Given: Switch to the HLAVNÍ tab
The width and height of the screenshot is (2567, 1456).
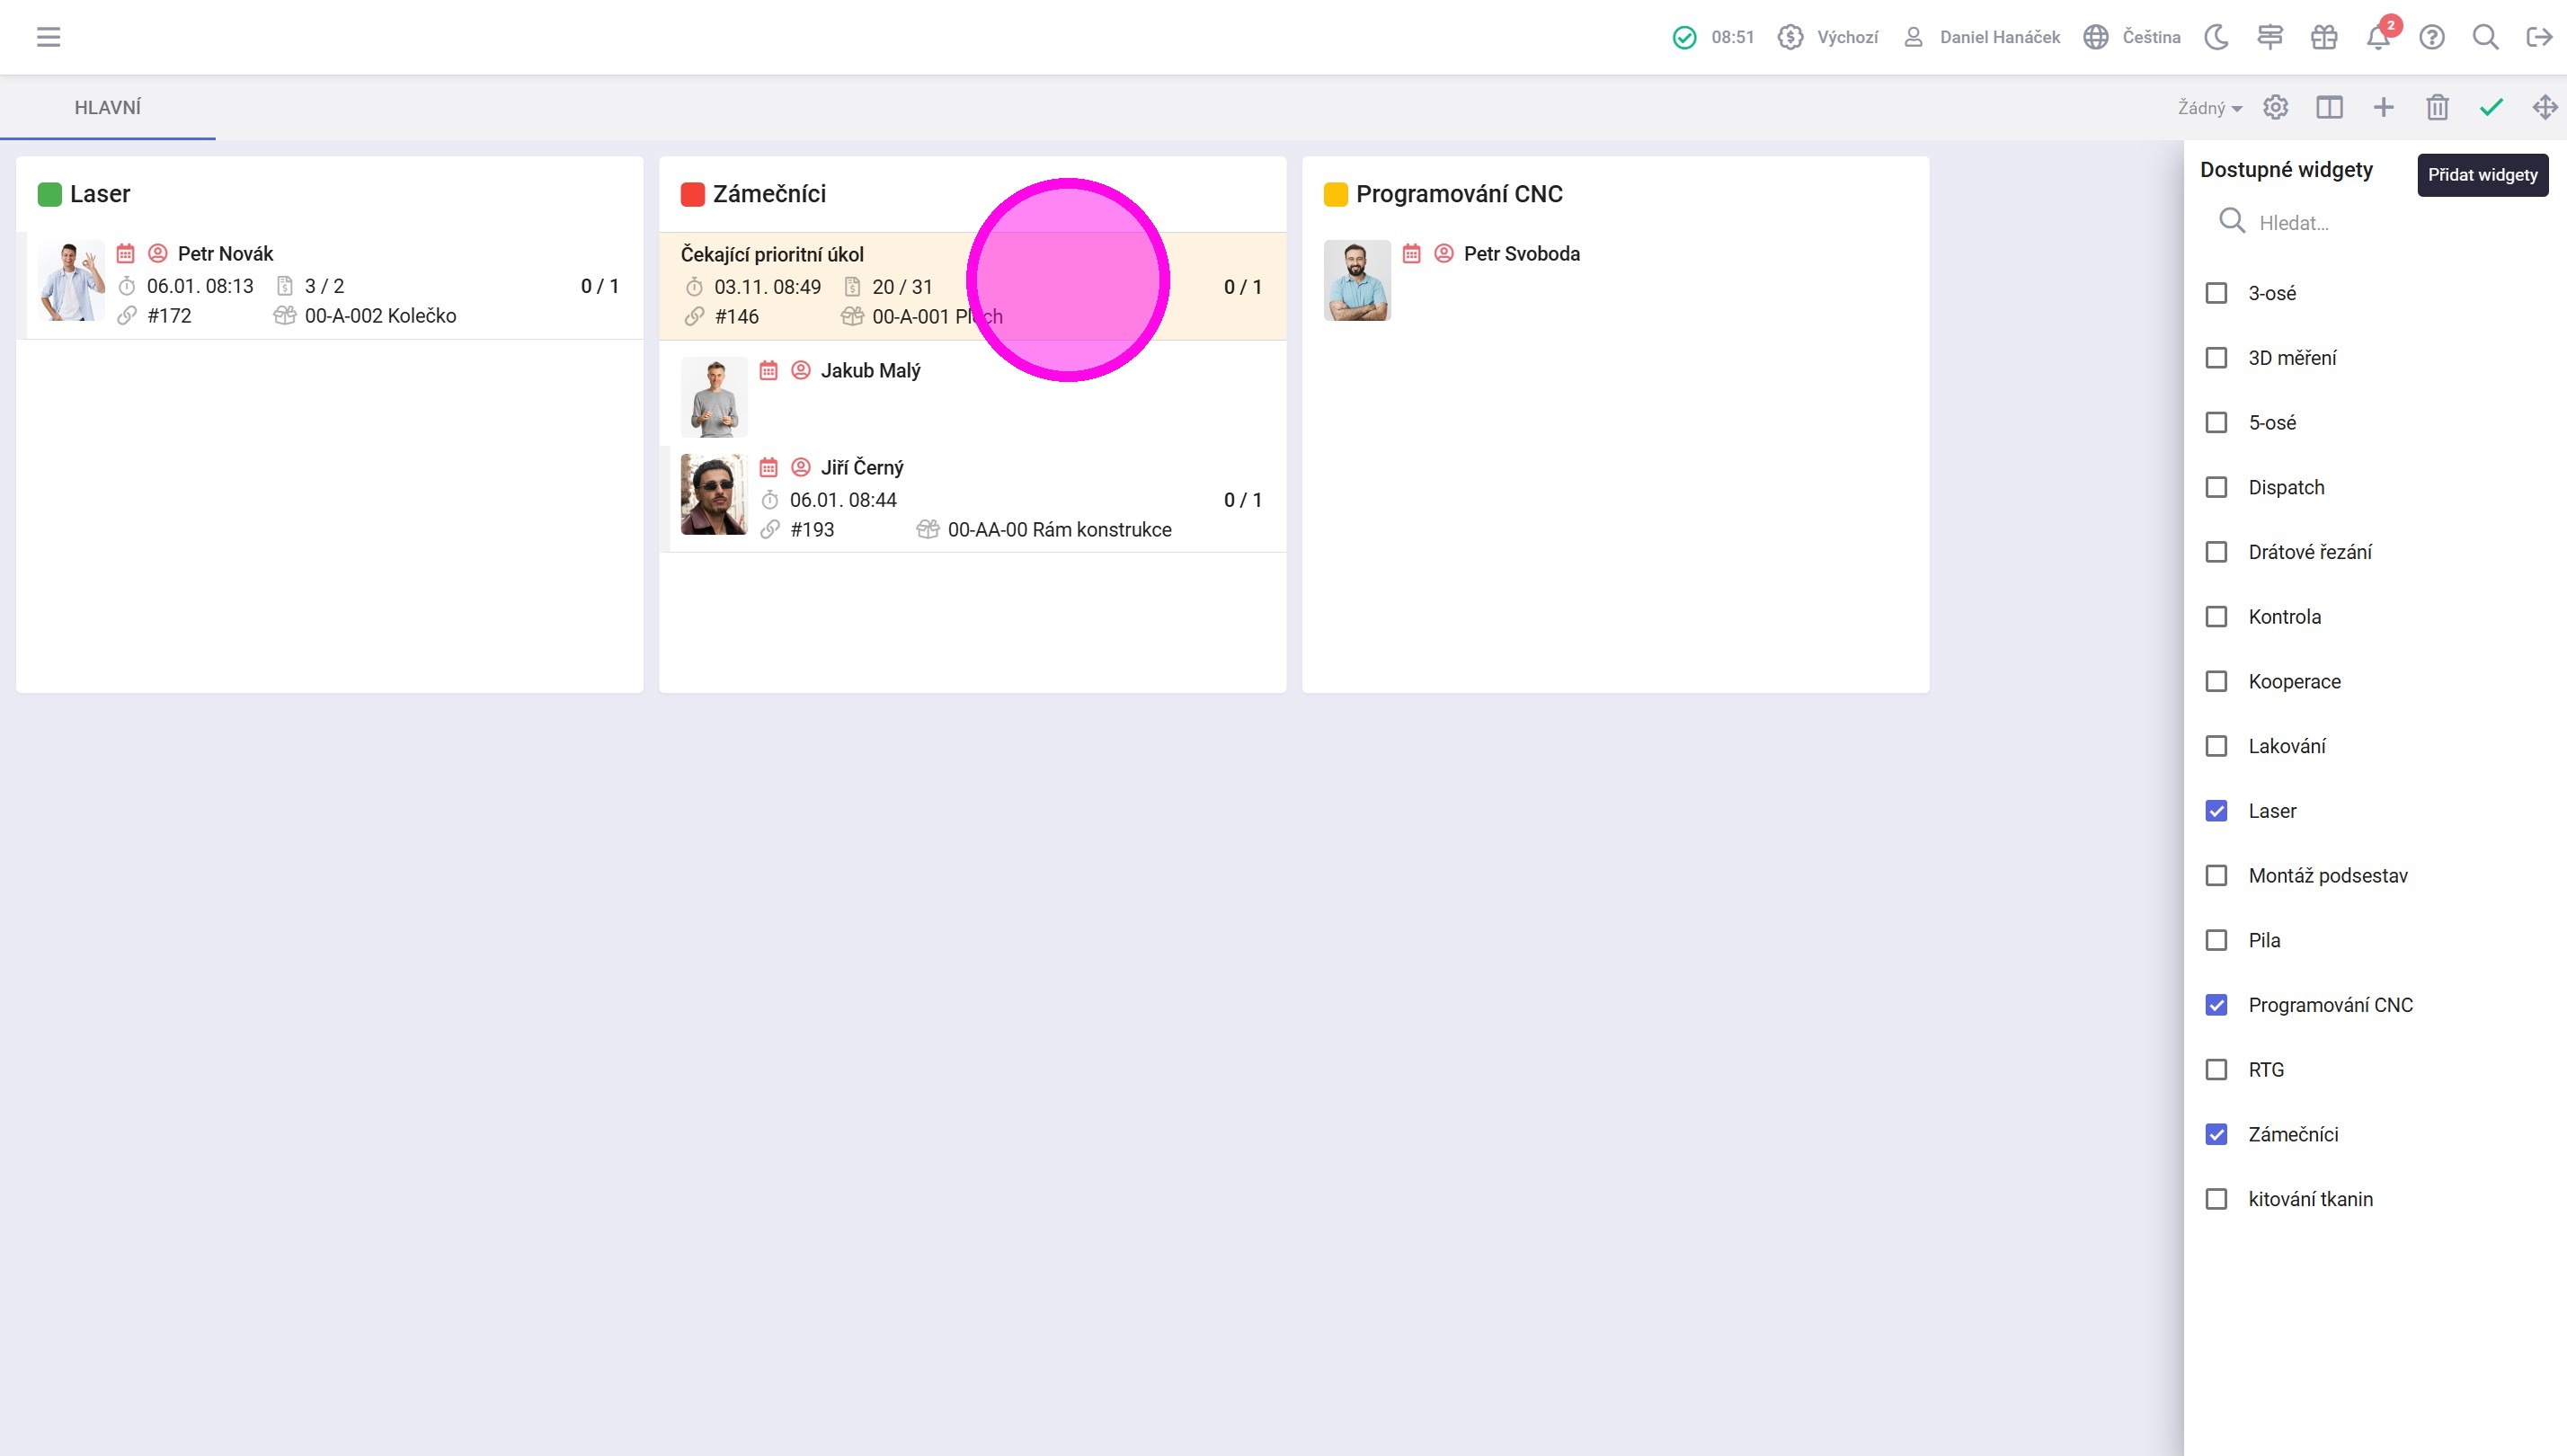Looking at the screenshot, I should point(107,107).
